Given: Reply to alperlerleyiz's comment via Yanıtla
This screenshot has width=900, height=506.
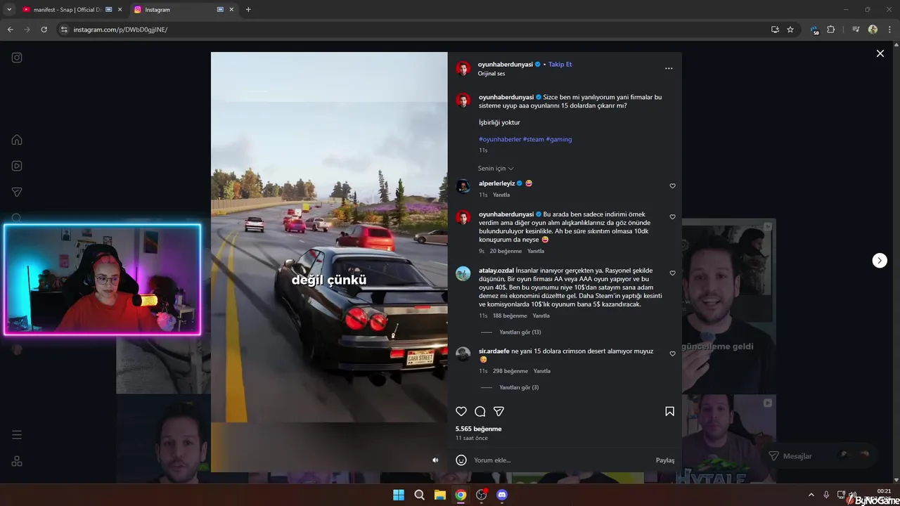Looking at the screenshot, I should click(501, 195).
